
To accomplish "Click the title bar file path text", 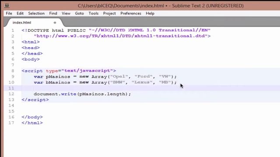I will click(121, 6).
